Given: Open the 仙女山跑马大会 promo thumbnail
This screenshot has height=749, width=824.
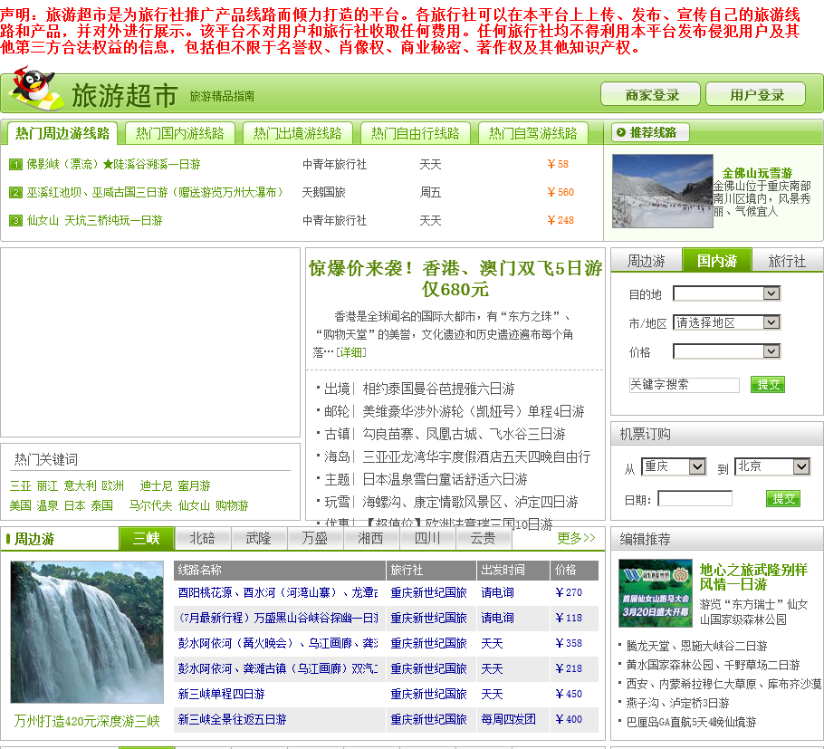Looking at the screenshot, I should pyautogui.click(x=656, y=593).
